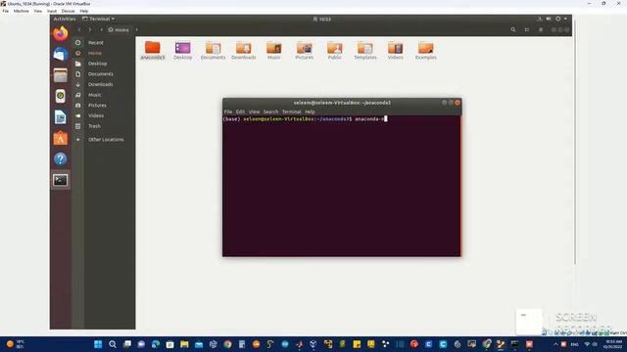Open the anaconda3 folder

pos(153,51)
